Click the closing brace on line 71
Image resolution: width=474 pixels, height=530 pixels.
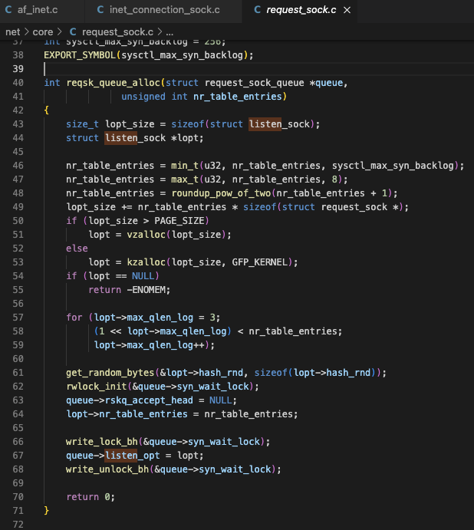click(47, 511)
